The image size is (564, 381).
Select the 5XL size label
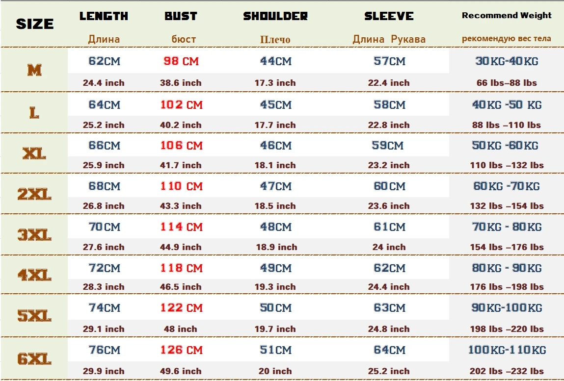(x=34, y=317)
